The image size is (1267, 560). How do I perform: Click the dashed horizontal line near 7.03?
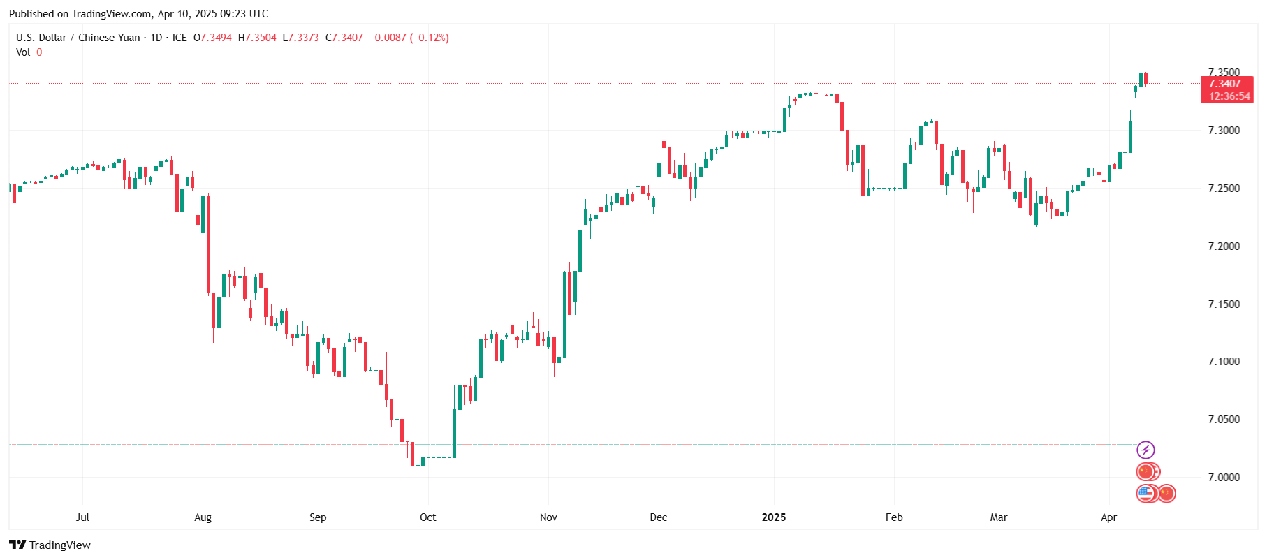(x=573, y=444)
